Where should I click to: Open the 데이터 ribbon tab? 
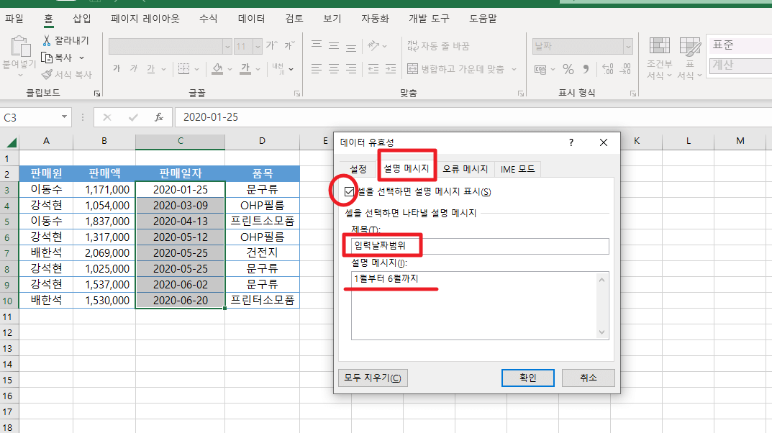[250, 19]
